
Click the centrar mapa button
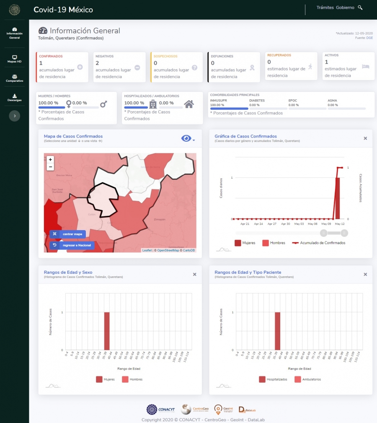tap(68, 234)
